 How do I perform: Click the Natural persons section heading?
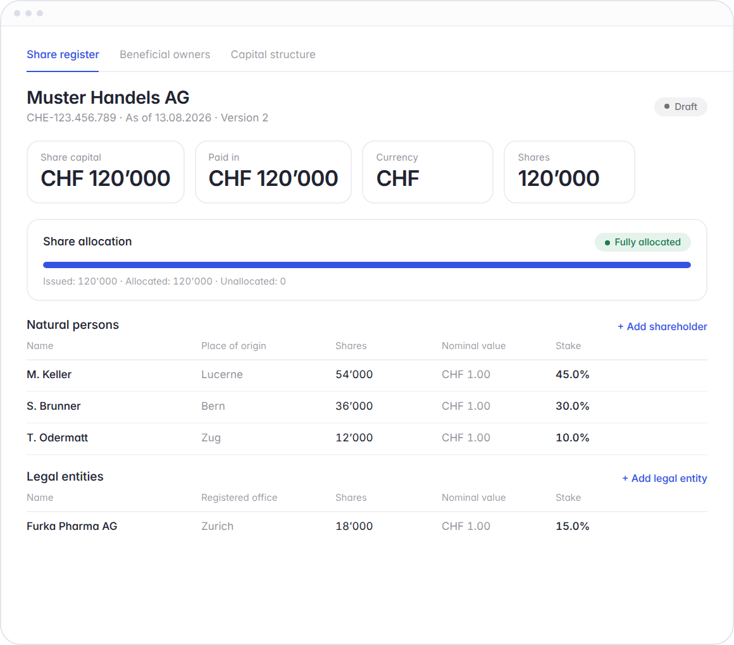73,324
